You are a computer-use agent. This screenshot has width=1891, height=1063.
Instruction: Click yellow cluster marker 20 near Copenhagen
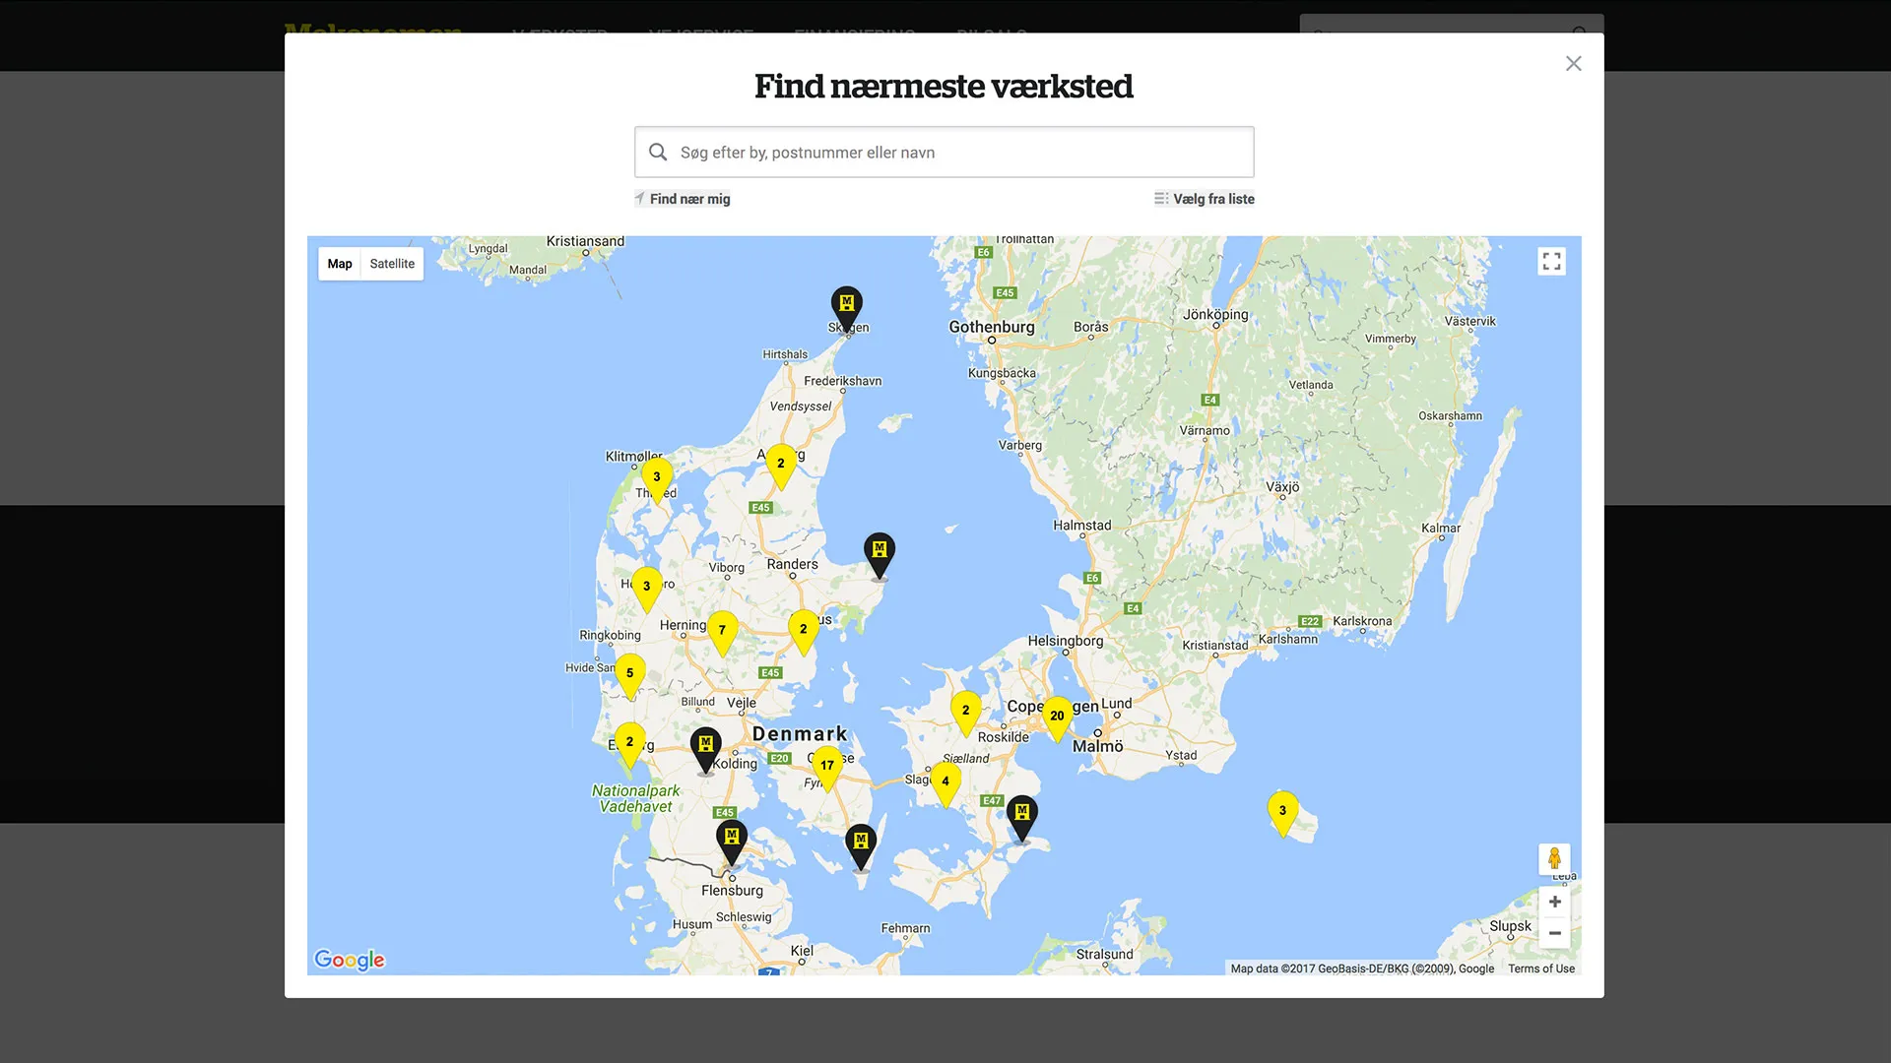pyautogui.click(x=1057, y=717)
